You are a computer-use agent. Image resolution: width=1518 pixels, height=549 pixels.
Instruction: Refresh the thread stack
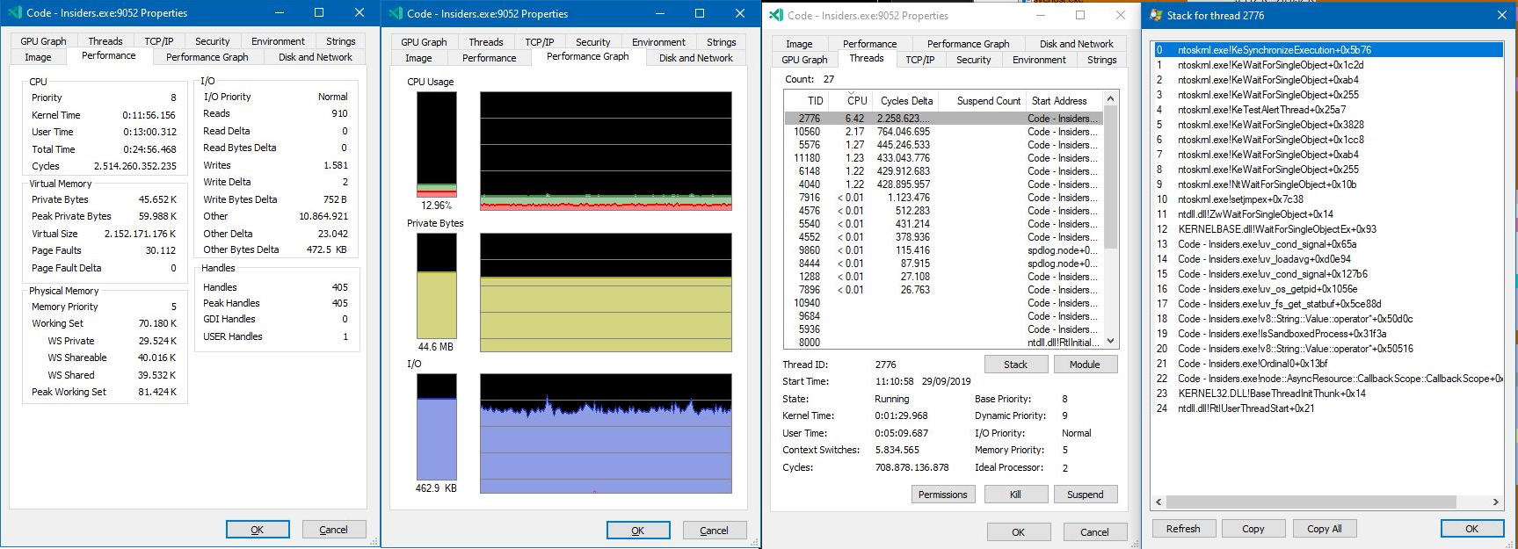coord(1183,529)
